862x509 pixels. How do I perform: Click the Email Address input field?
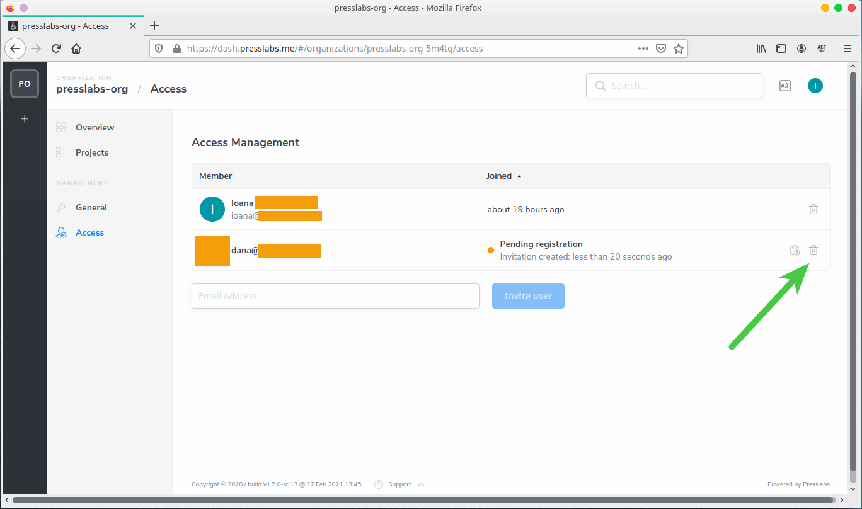335,296
